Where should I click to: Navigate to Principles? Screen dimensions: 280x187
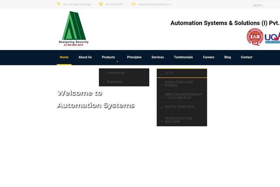pyautogui.click(x=134, y=57)
